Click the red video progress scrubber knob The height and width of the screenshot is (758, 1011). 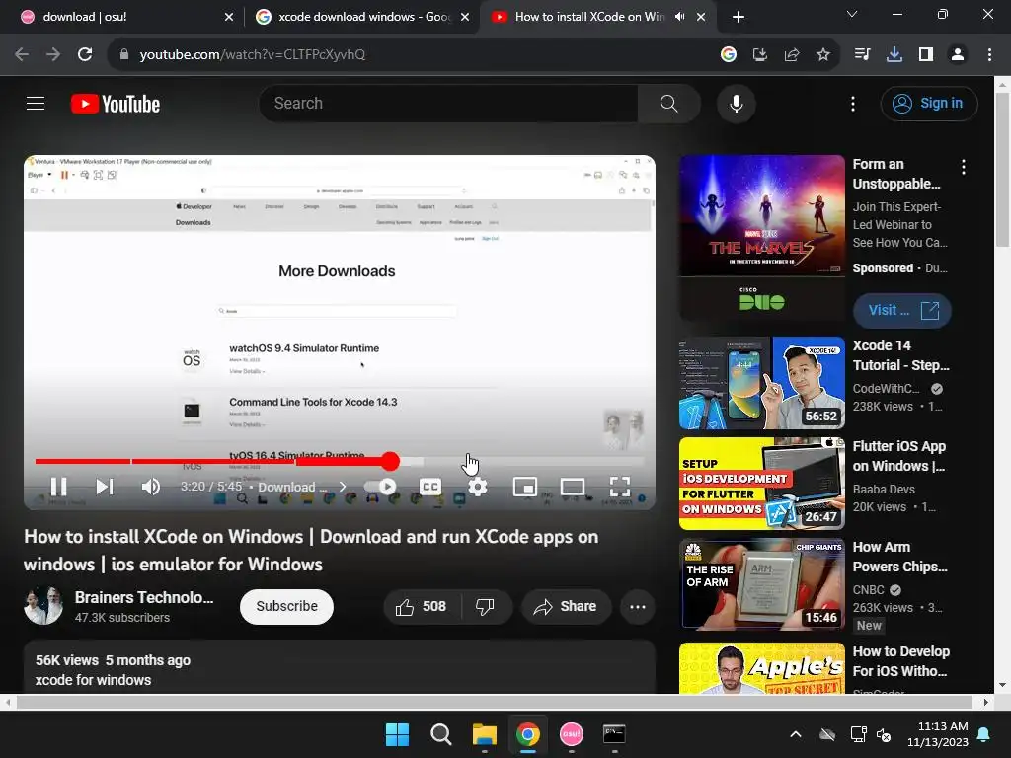point(390,461)
